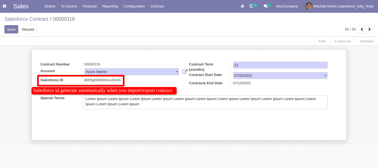Select Salesforce ID value 8005g000000szv4AAA
Screen dimensions: 378x168
click(x=103, y=80)
